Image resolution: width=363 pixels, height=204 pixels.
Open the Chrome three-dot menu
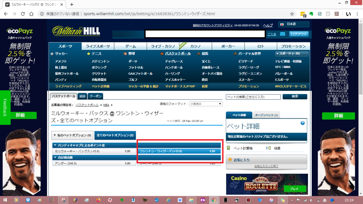pos(357,14)
